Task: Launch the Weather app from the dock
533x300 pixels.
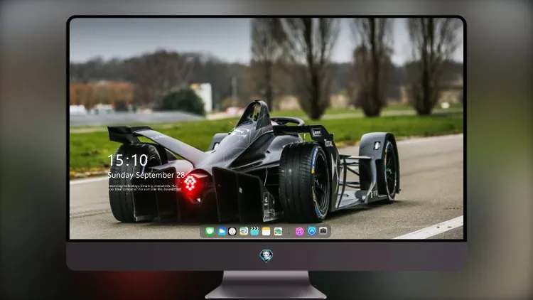Action: pos(221,231)
